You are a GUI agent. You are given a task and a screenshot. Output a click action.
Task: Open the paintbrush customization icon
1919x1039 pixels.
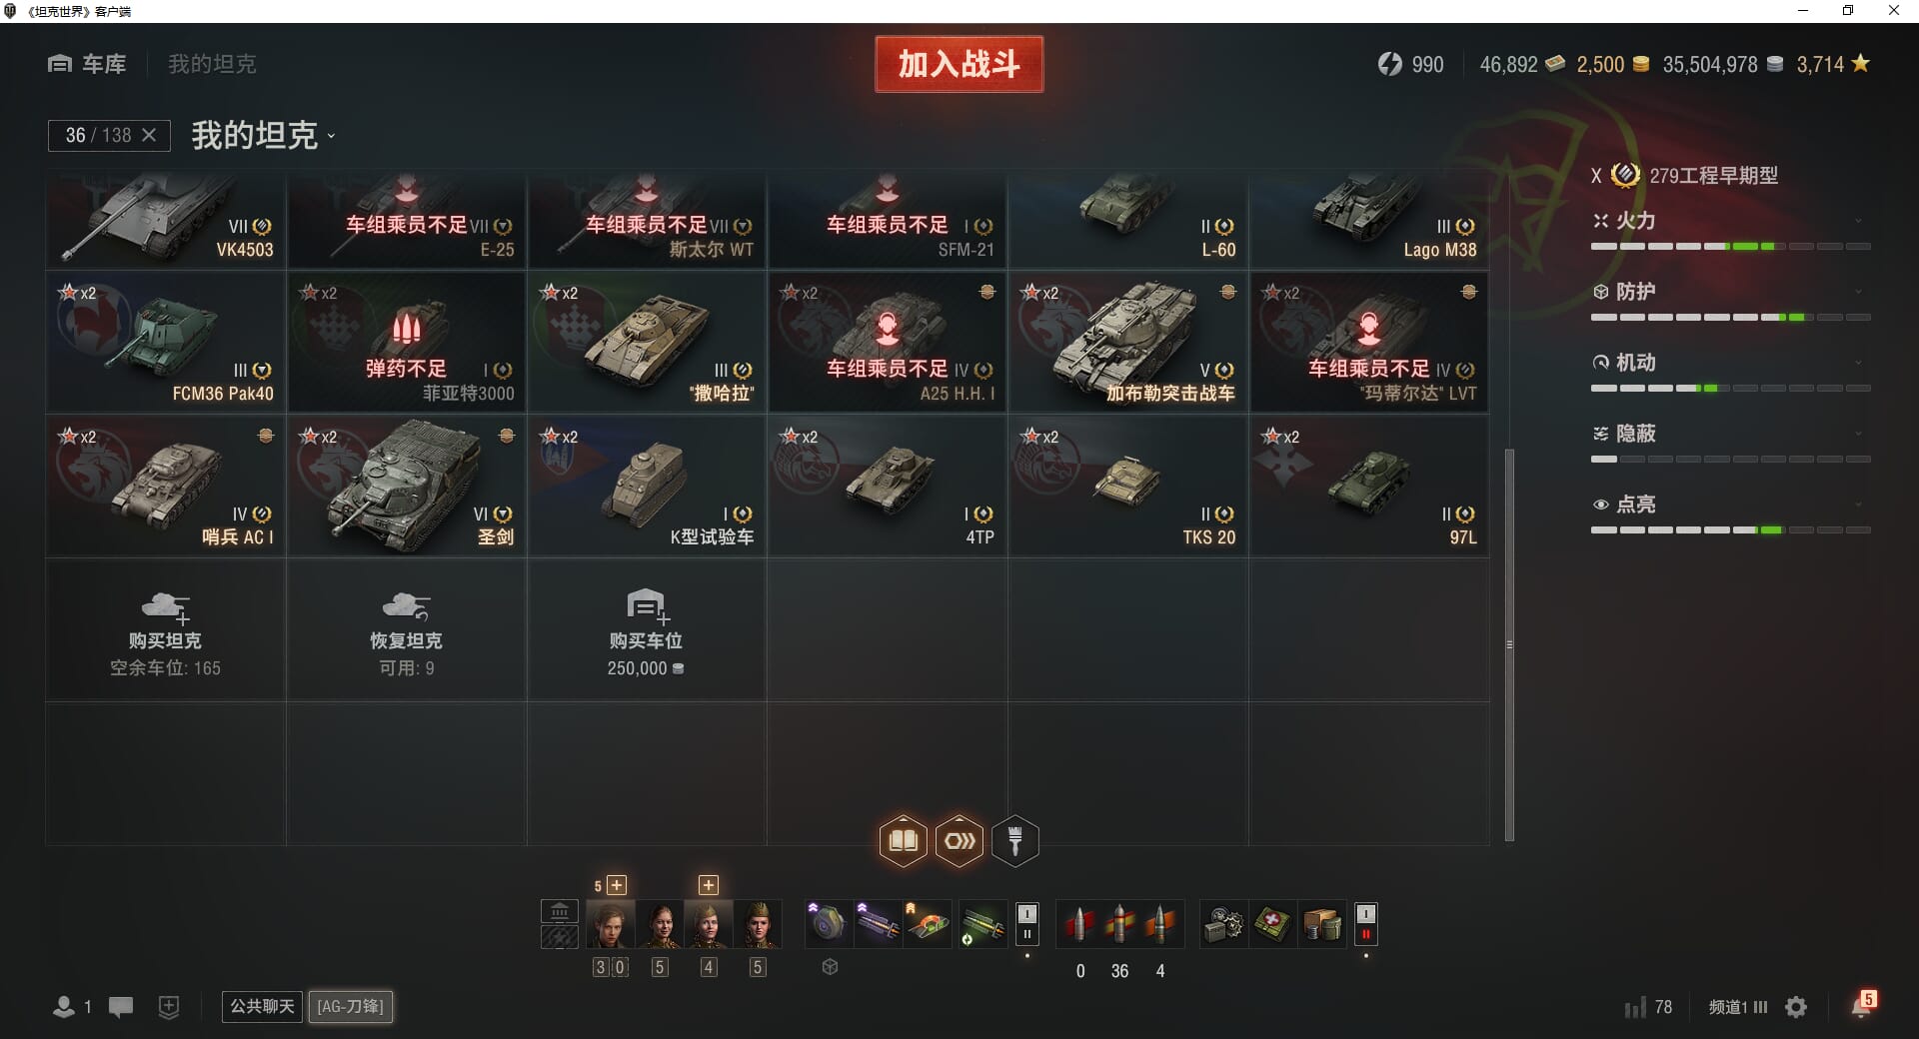(x=1015, y=840)
